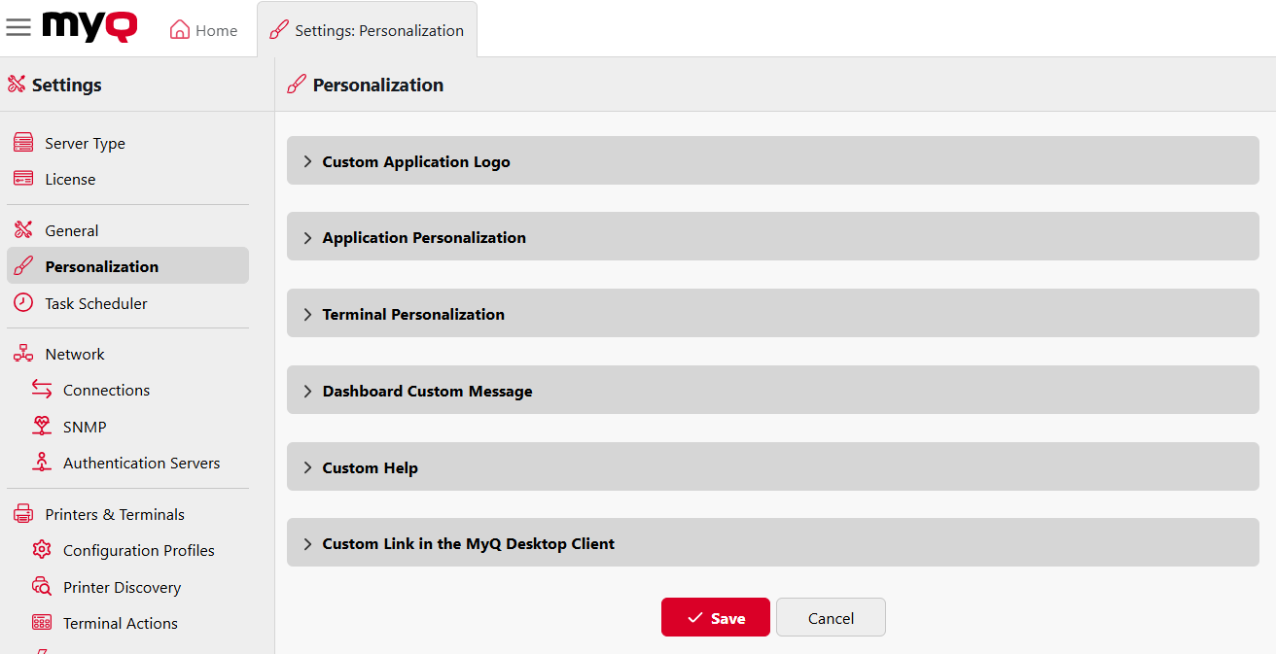
Task: Click the License card icon in sidebar
Action: (x=22, y=178)
